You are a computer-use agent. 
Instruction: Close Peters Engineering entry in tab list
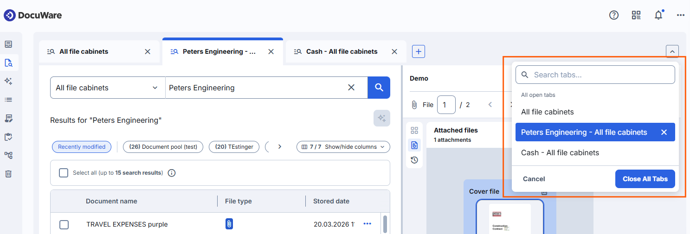point(664,133)
